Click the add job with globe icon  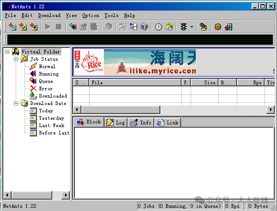coord(34,27)
